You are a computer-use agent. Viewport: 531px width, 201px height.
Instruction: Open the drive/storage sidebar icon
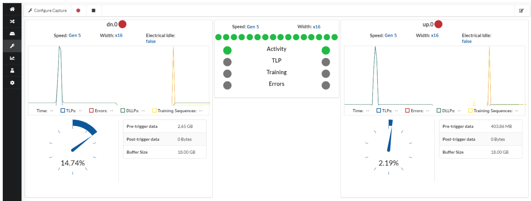pos(12,34)
